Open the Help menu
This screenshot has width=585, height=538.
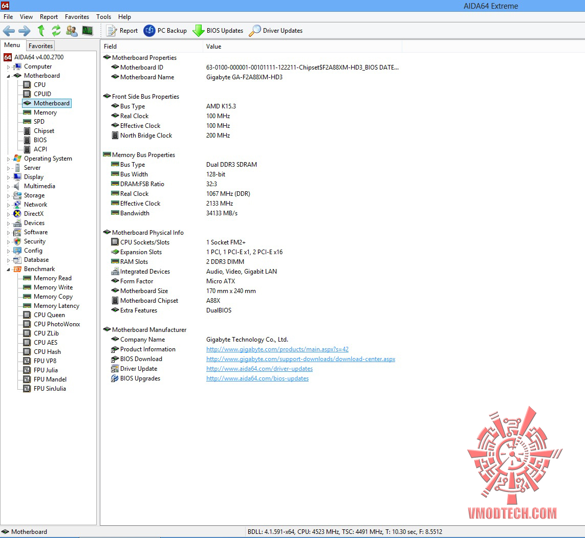124,17
